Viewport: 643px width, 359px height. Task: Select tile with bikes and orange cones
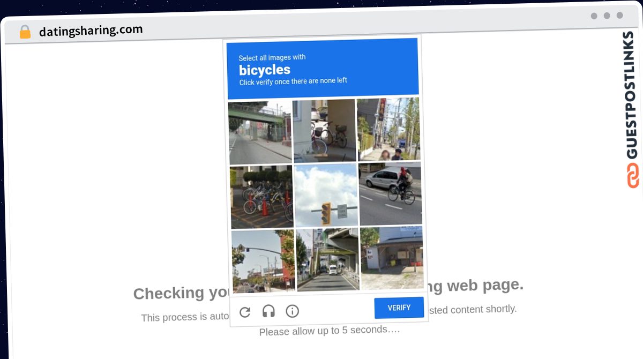point(262,197)
